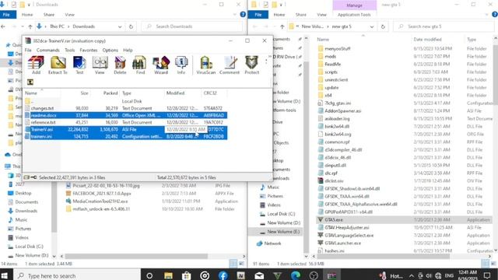
Task: Select TrainerV.asi file row
Action: tap(126, 129)
